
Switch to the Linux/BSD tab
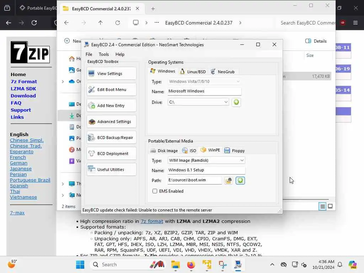point(193,72)
